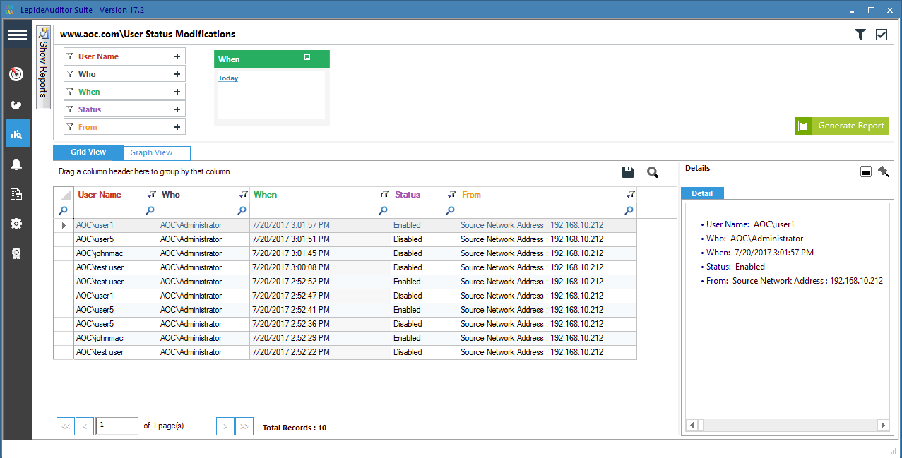
Task: Click the Show Reports side tab
Action: 43,67
